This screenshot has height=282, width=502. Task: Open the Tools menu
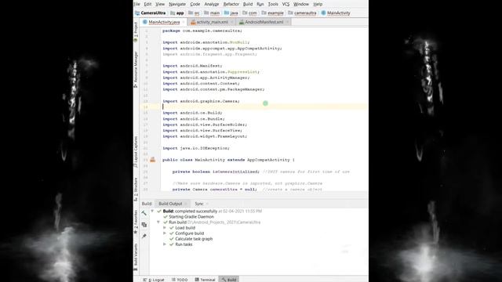coord(273,4)
